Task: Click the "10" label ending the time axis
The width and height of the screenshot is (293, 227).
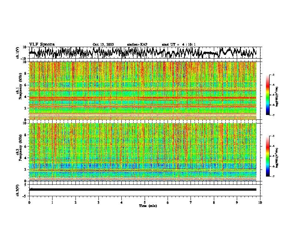Action: pos(260,203)
